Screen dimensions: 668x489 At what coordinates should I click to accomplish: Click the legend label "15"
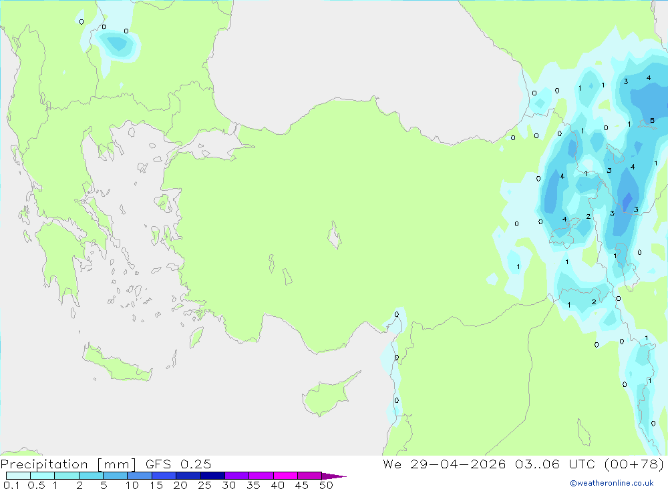(156, 485)
